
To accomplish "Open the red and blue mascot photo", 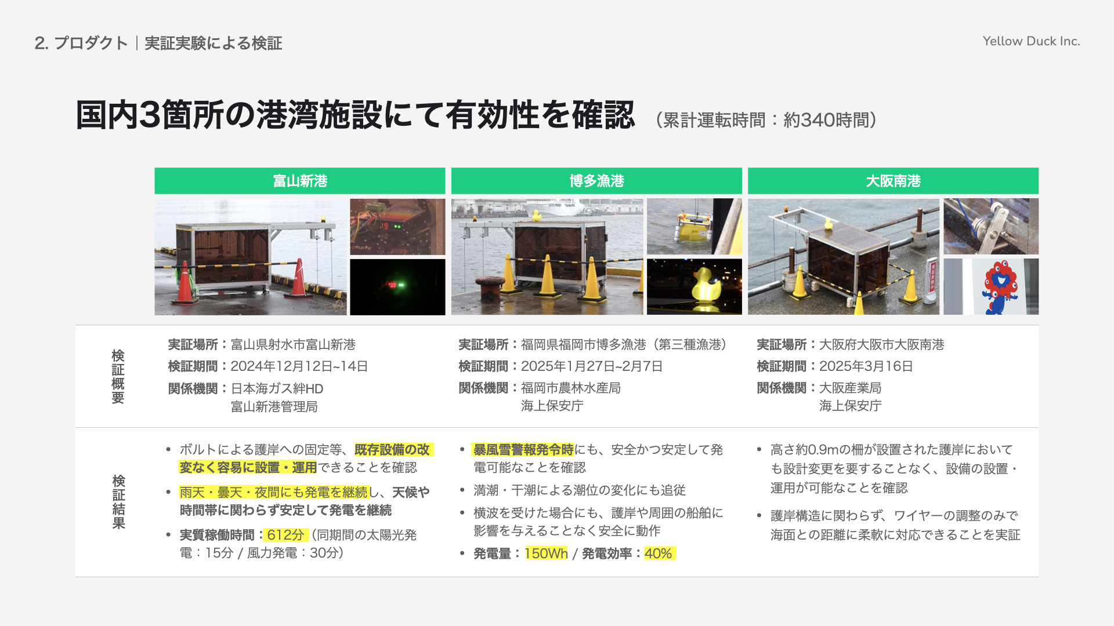I will click(990, 287).
